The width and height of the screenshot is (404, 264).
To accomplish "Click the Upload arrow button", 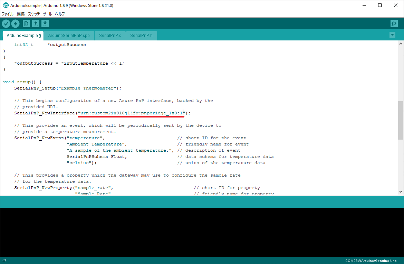I will click(x=16, y=24).
